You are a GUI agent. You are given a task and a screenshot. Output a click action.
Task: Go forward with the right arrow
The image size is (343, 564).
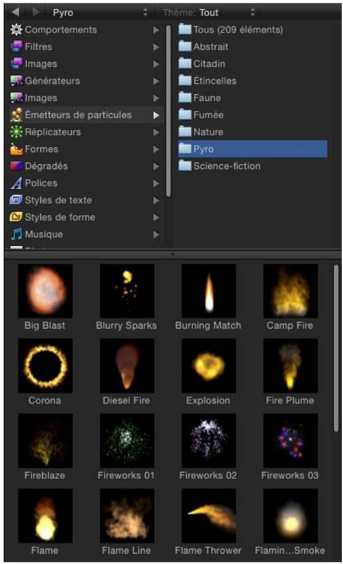click(x=36, y=12)
